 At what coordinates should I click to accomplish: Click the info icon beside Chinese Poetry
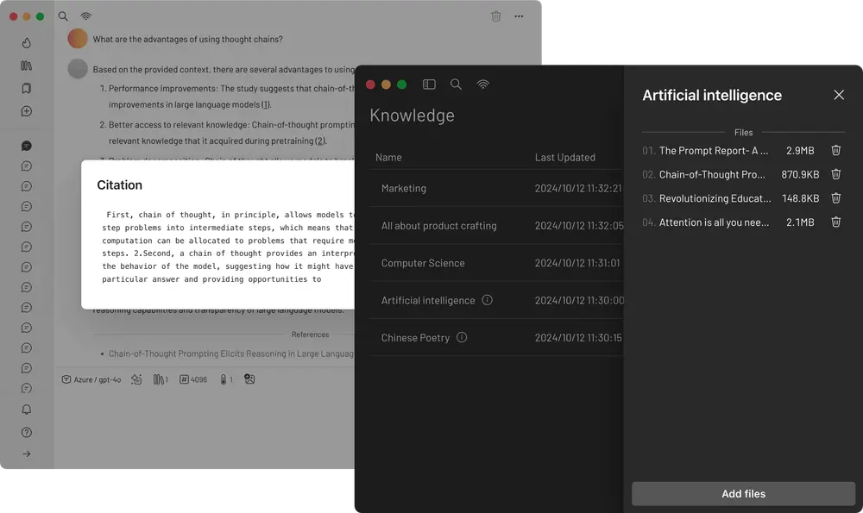(462, 337)
